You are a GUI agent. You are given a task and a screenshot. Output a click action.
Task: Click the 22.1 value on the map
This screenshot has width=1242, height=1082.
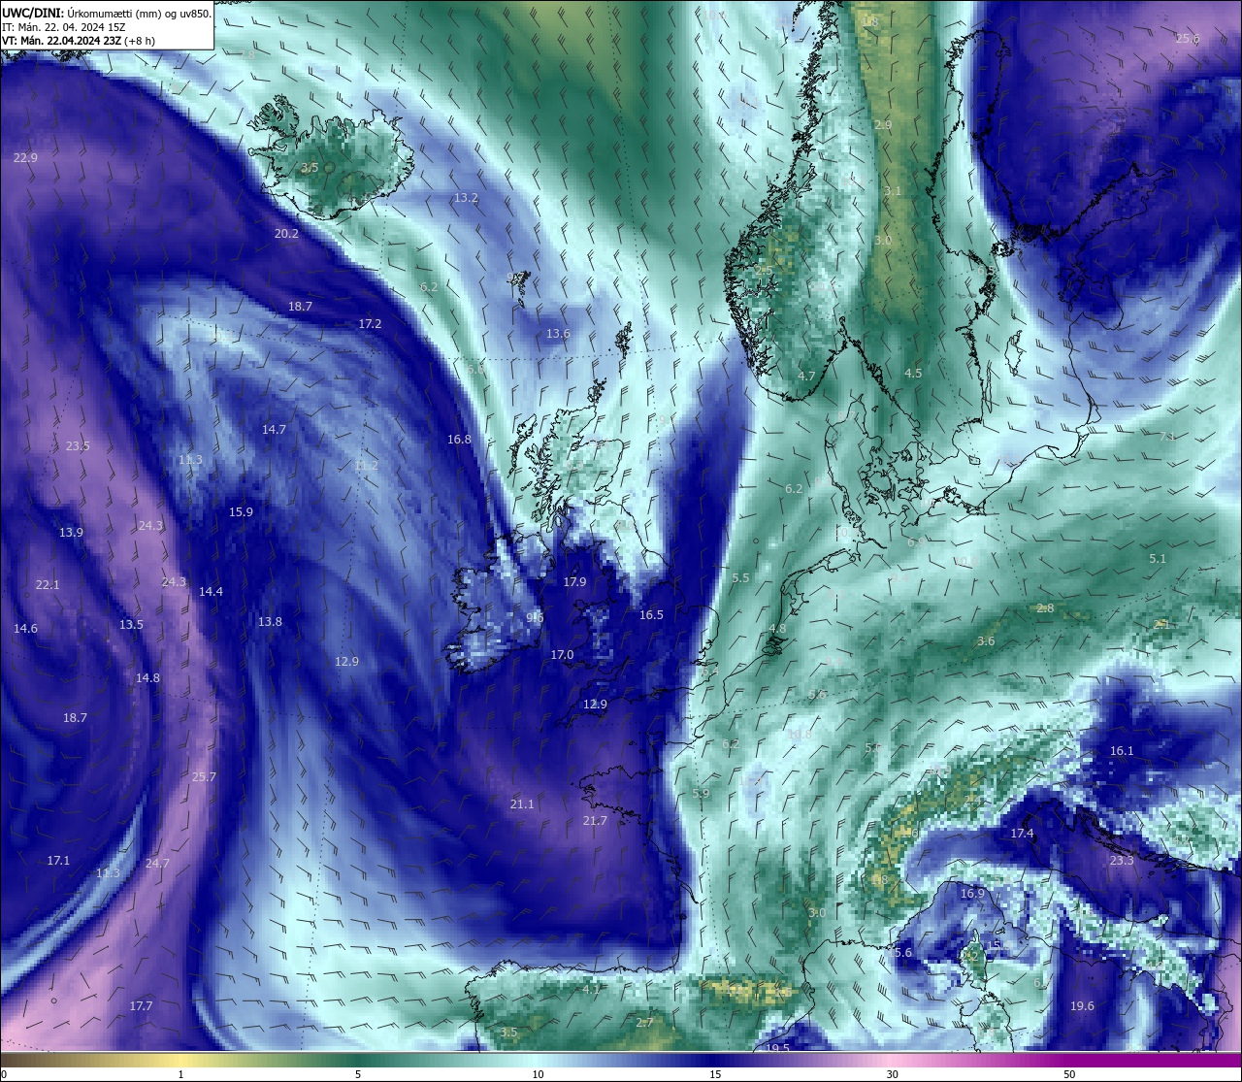tap(48, 585)
